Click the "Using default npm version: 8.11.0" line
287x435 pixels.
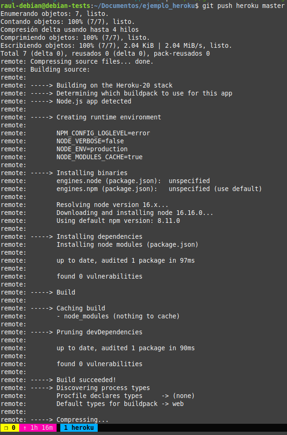click(118, 221)
